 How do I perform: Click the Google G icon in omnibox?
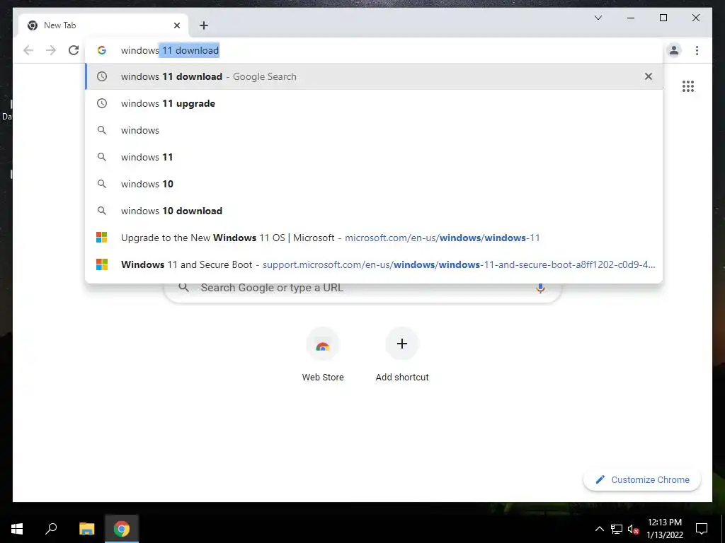click(x=102, y=50)
